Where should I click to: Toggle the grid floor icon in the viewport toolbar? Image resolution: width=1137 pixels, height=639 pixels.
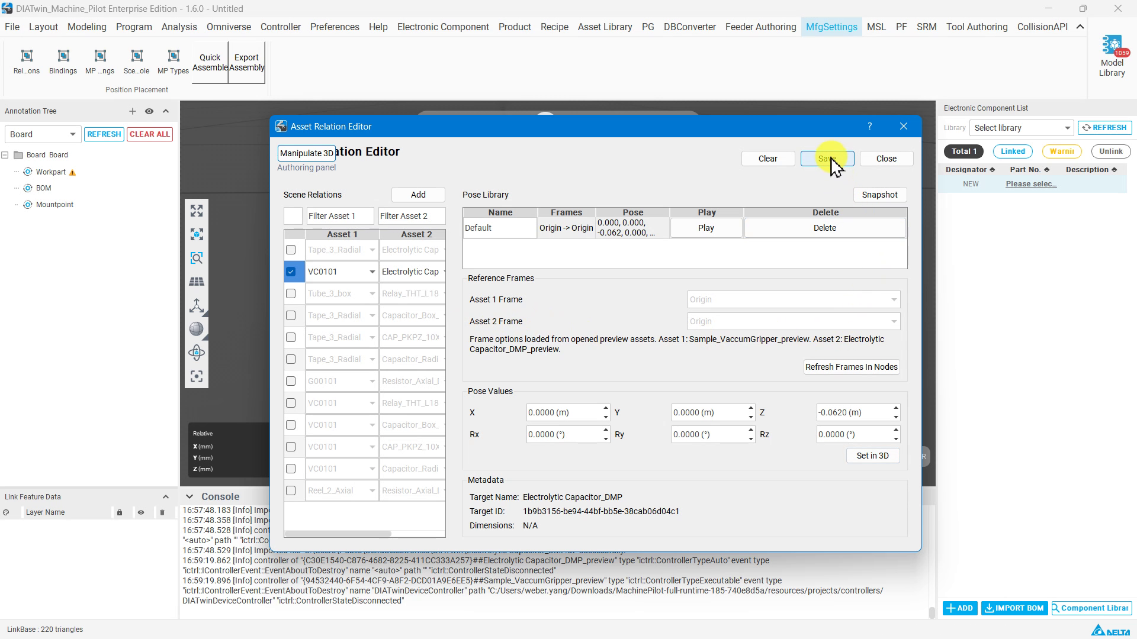(x=197, y=282)
